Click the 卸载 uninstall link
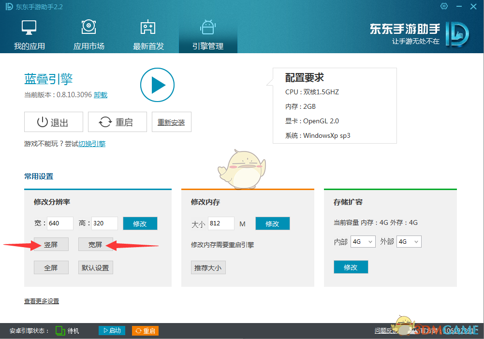Viewport: 484px width, 339px height. tap(101, 95)
